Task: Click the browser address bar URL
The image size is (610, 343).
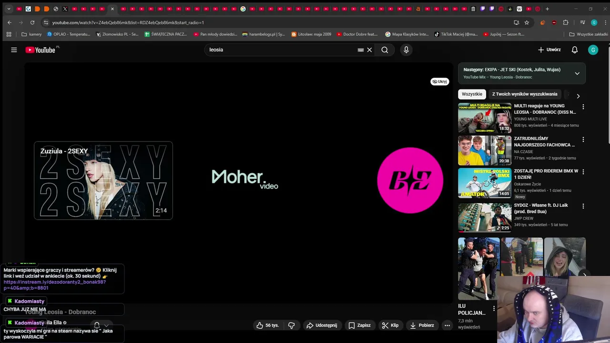Action: 128,22
